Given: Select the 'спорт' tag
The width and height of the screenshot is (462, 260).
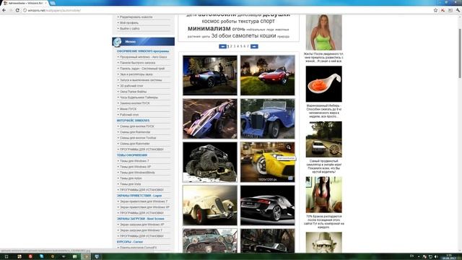Looking at the screenshot, I should pyautogui.click(x=267, y=21).
